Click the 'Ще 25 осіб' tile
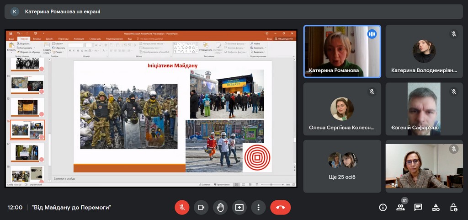Image resolution: width=468 pixels, height=220 pixels. coord(342,166)
